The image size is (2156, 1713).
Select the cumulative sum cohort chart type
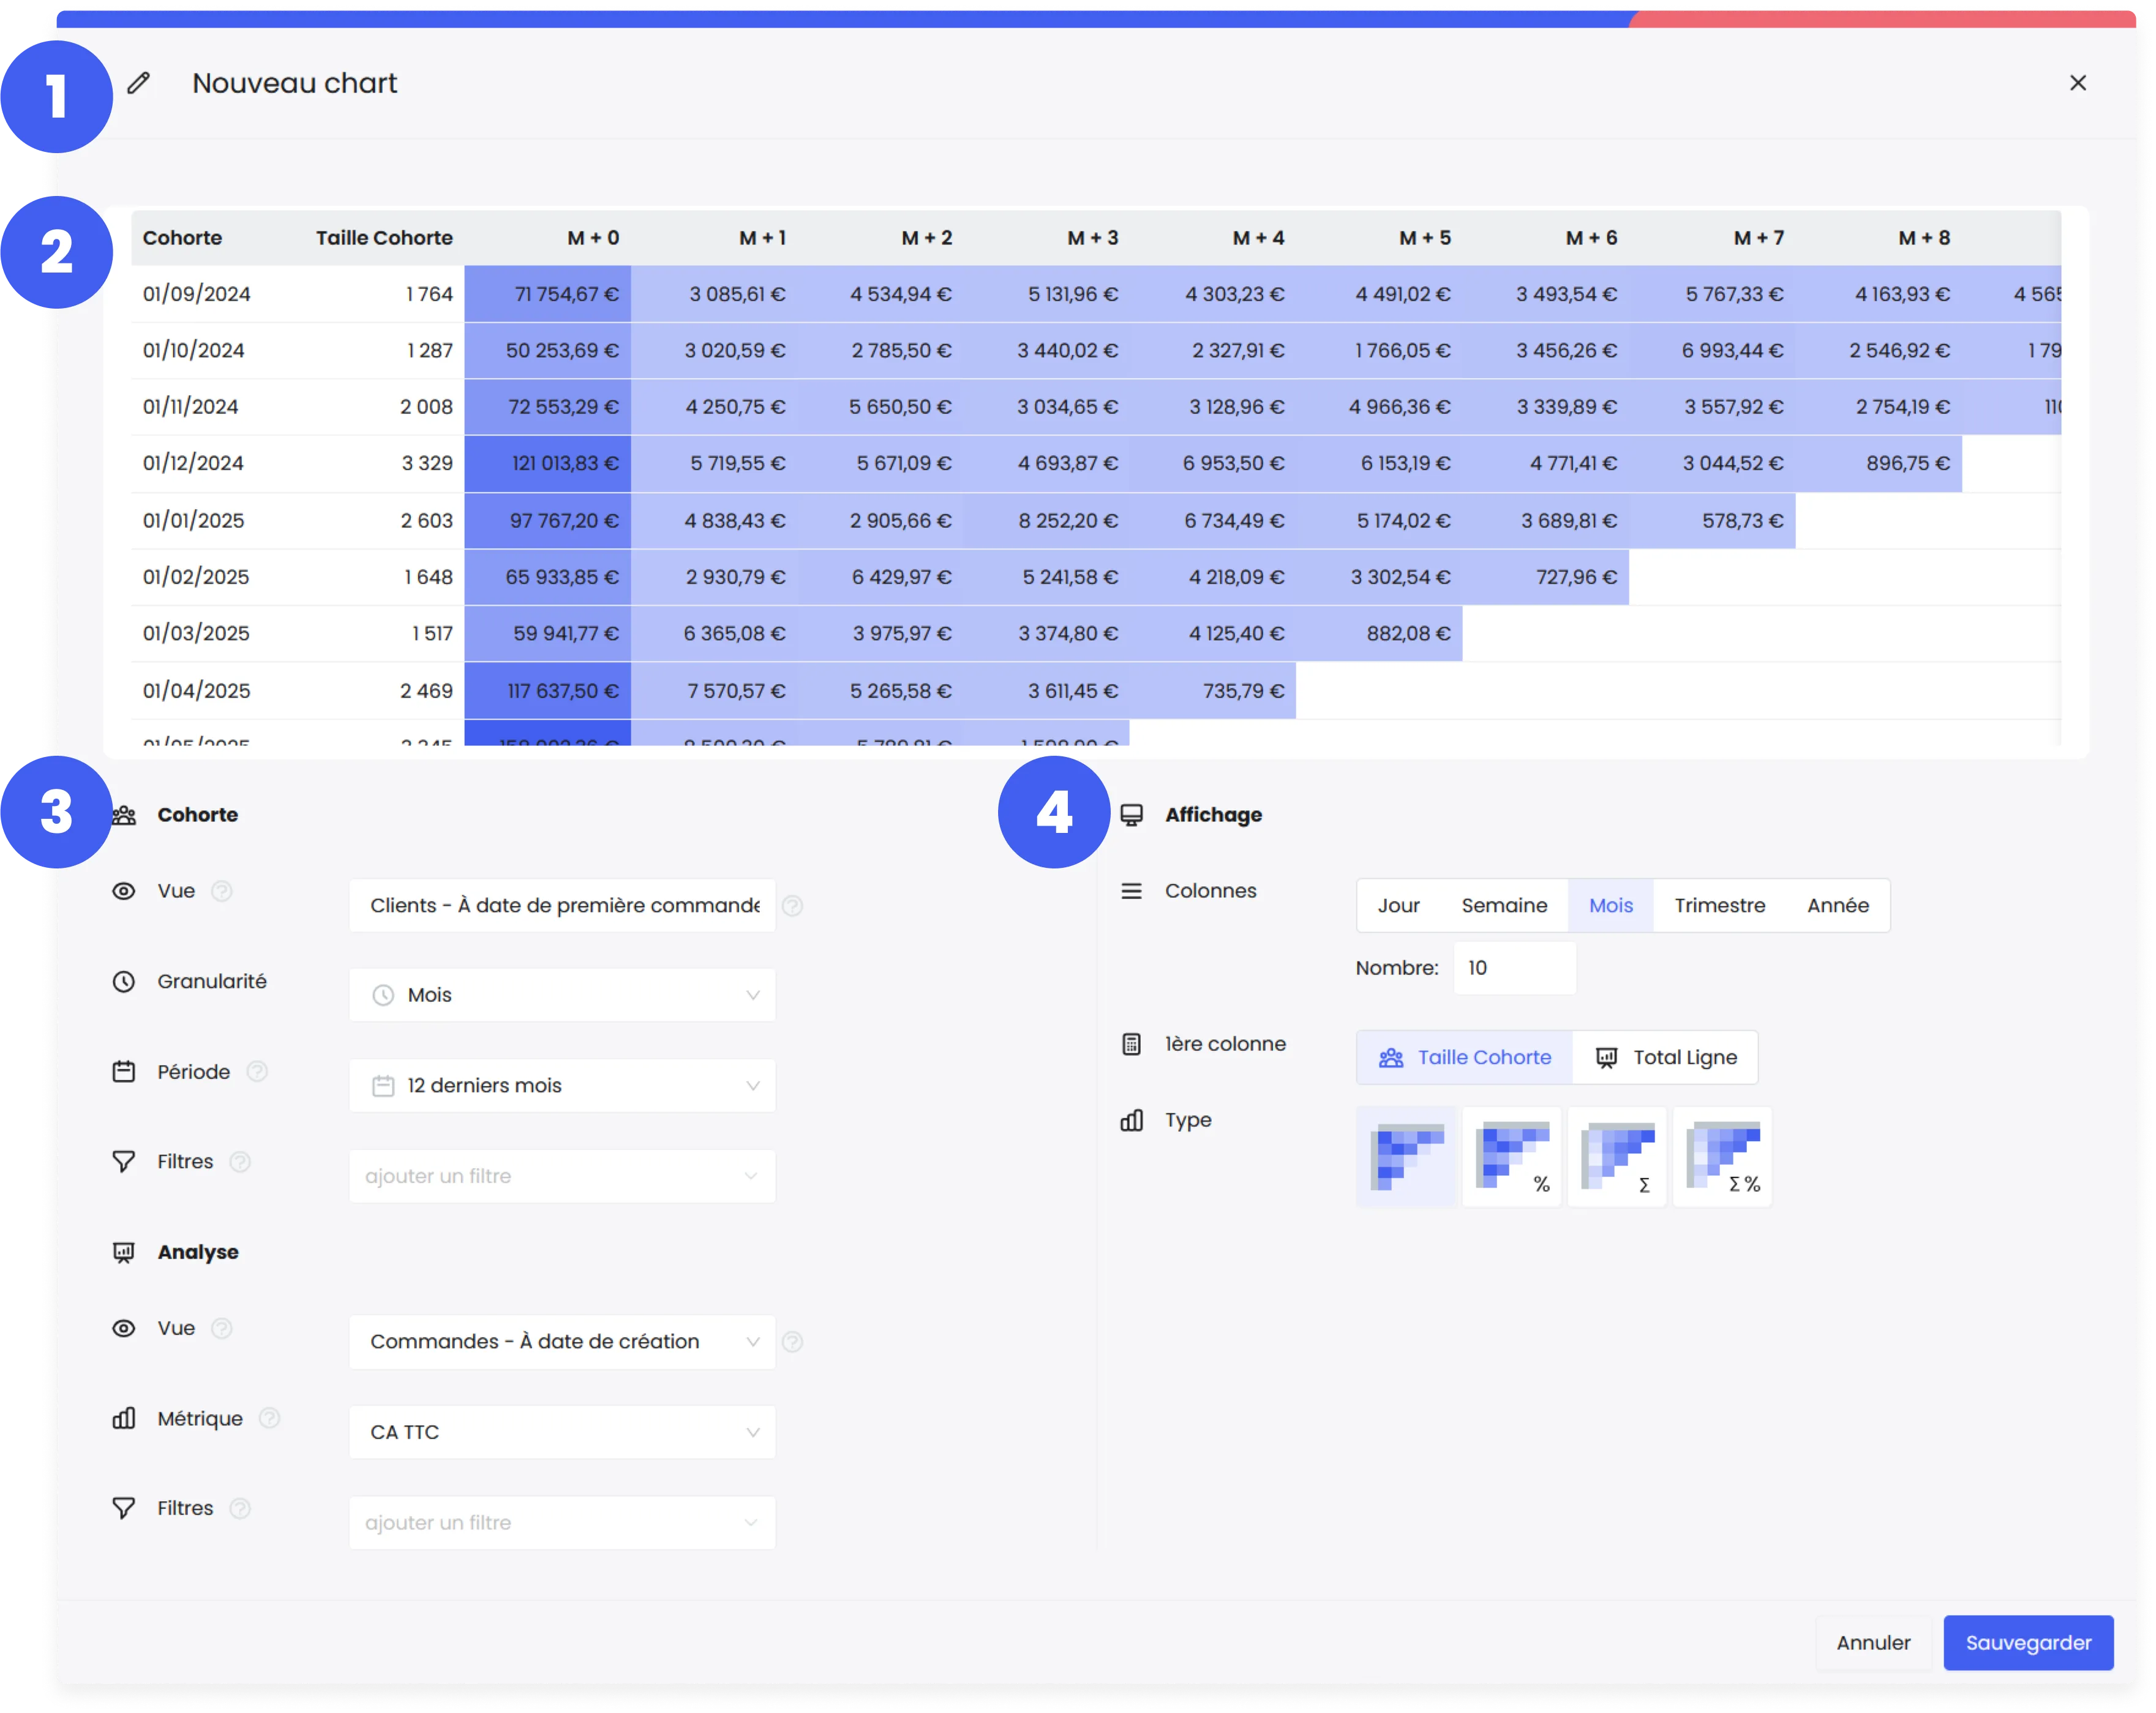[1617, 1157]
